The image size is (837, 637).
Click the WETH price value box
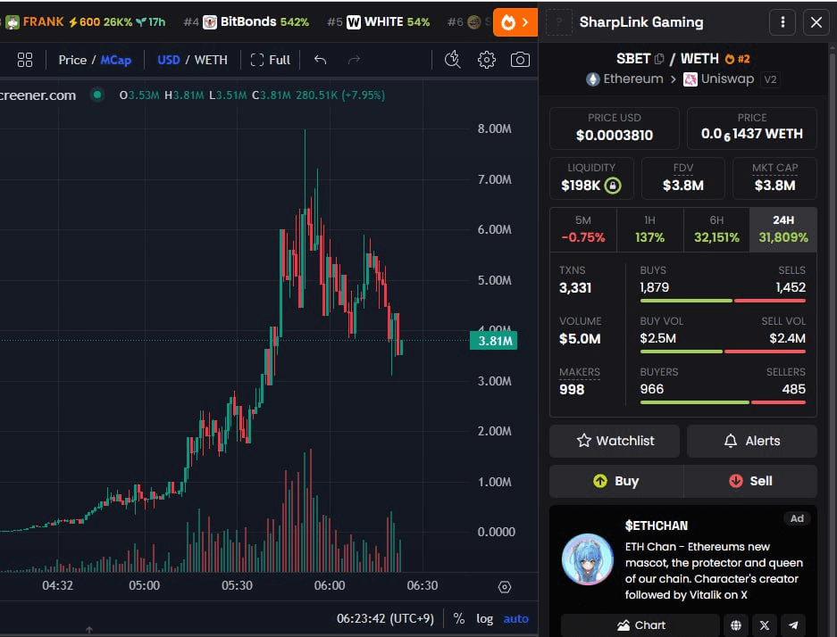click(751, 128)
